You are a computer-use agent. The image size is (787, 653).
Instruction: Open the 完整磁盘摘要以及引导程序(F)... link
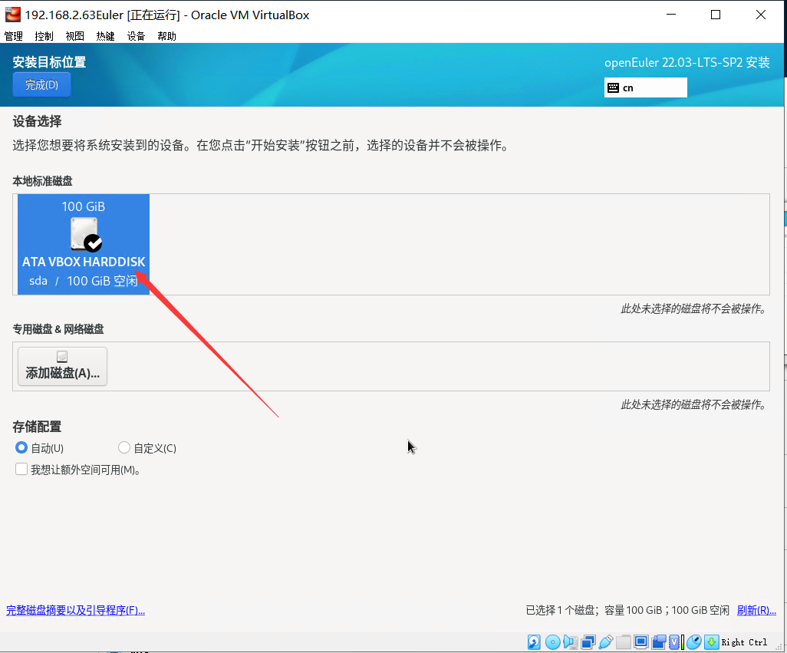click(x=75, y=610)
